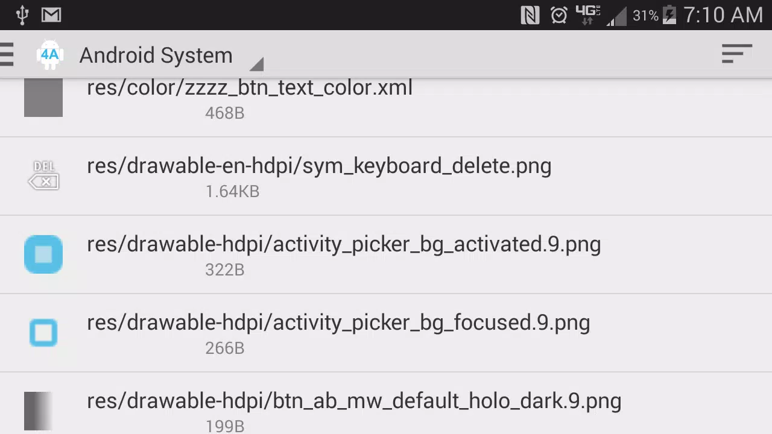Open the hamburger navigation drawer icon
This screenshot has height=434, width=772.
click(x=6, y=54)
